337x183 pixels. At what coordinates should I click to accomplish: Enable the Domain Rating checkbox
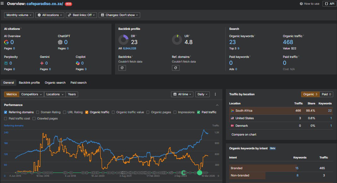click(37, 112)
